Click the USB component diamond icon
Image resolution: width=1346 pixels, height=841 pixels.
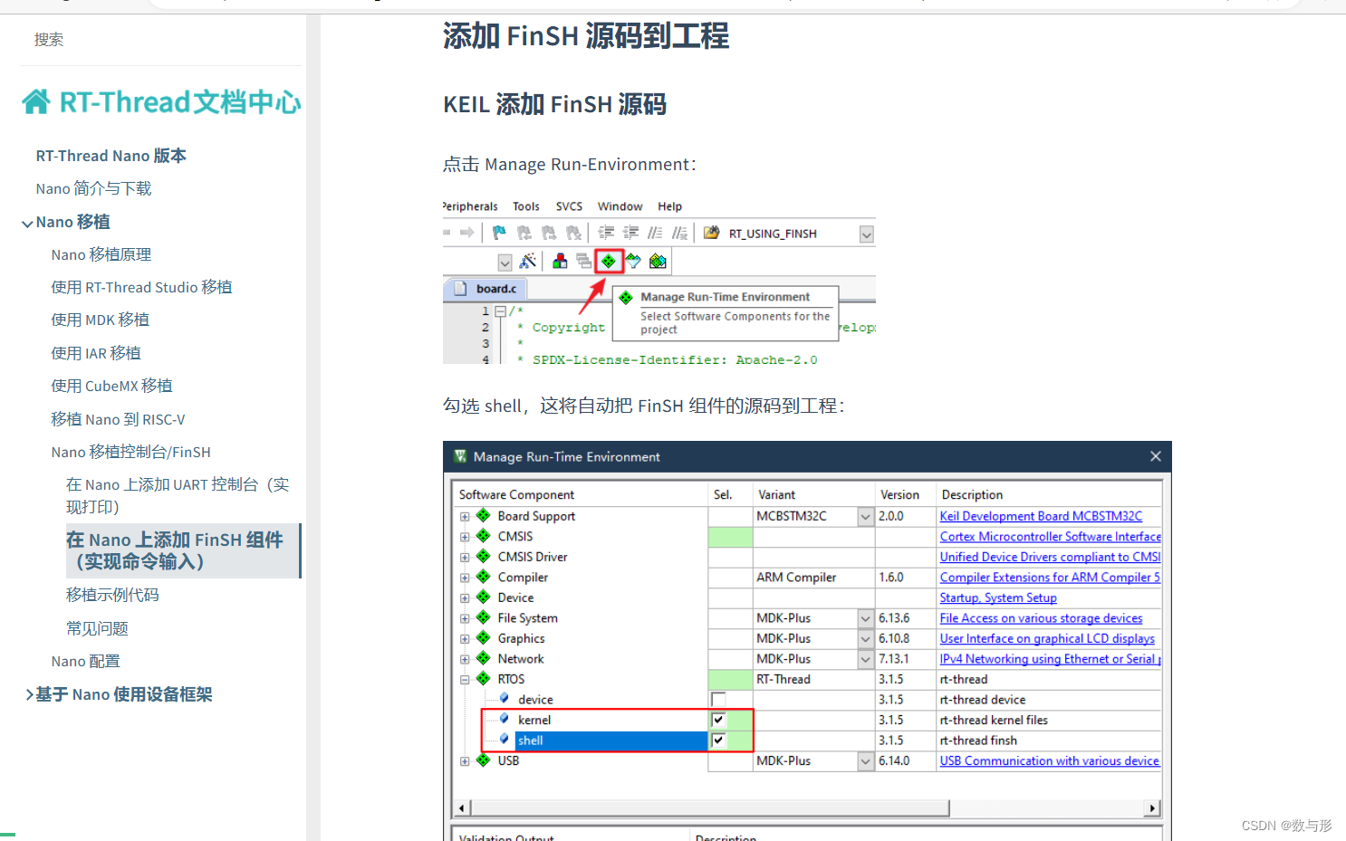pyautogui.click(x=484, y=760)
